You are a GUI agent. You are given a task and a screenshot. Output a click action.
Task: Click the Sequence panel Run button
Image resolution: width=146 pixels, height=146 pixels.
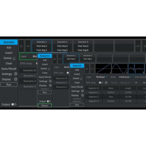click(45, 92)
